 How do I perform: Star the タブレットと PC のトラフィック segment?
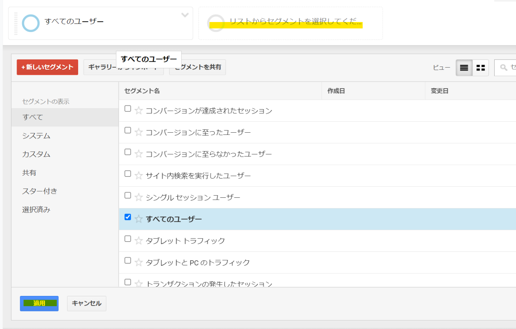[x=139, y=262]
